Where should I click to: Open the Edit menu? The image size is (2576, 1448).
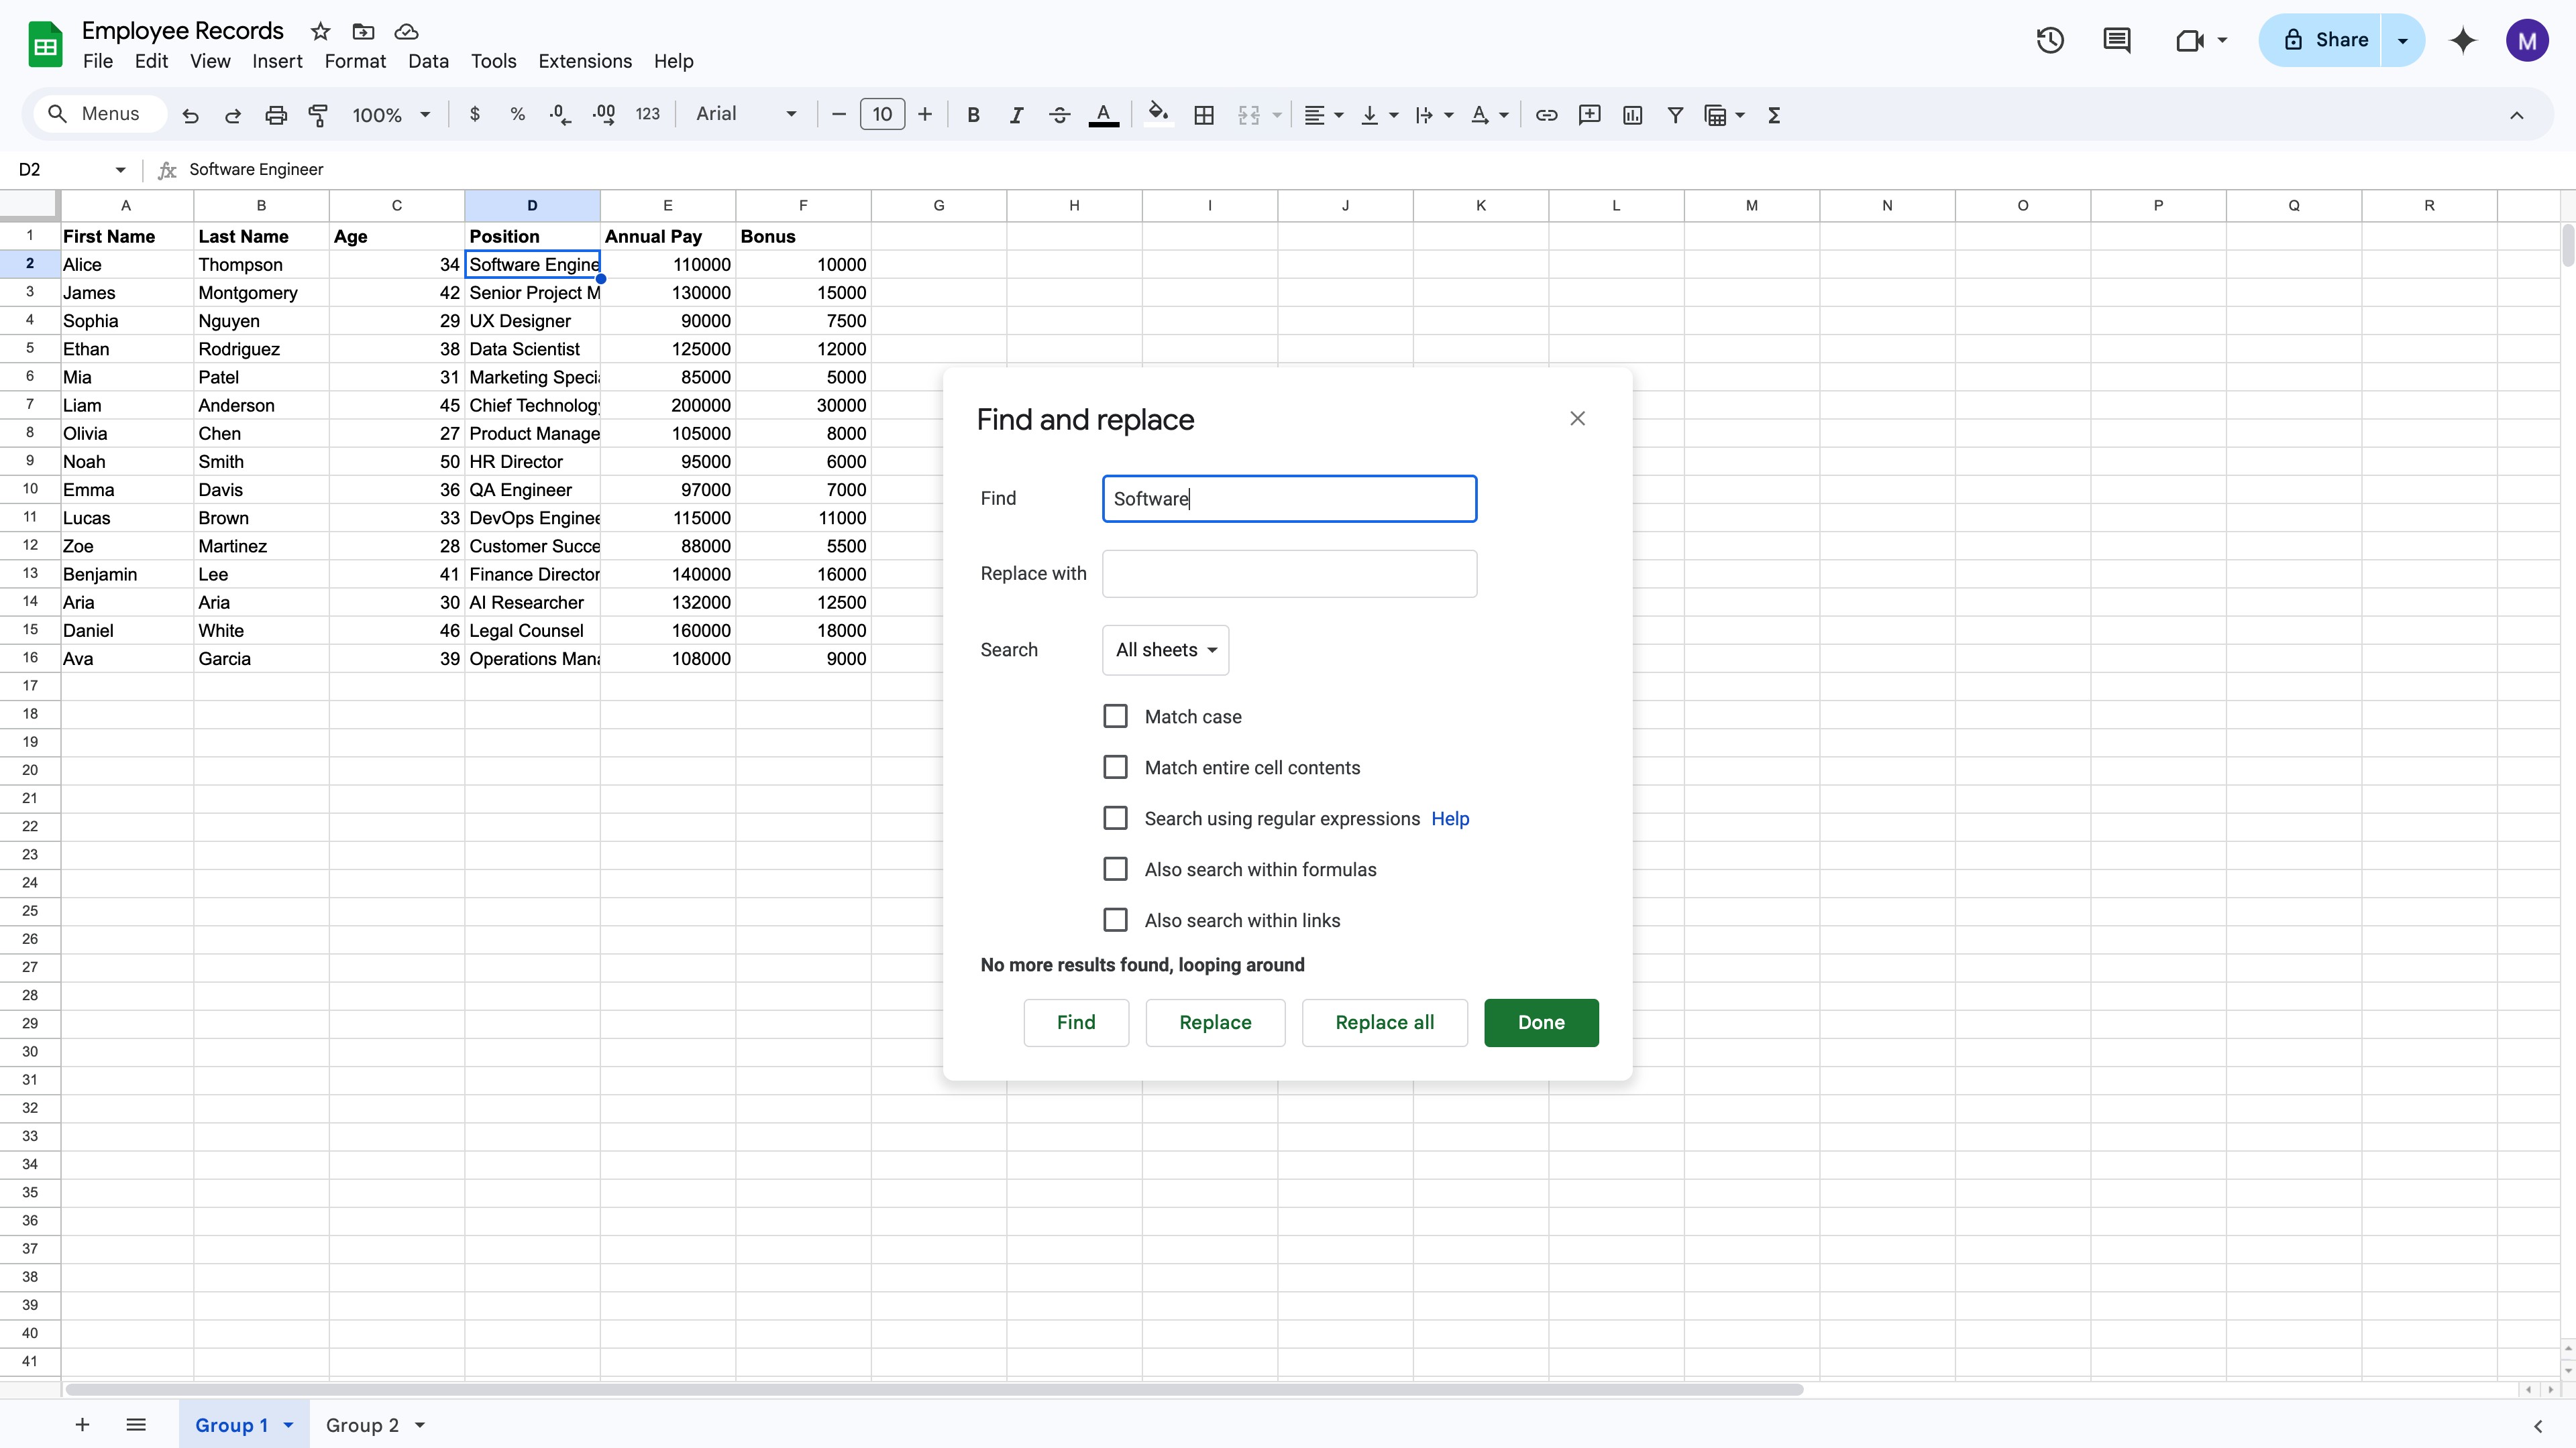(x=151, y=61)
